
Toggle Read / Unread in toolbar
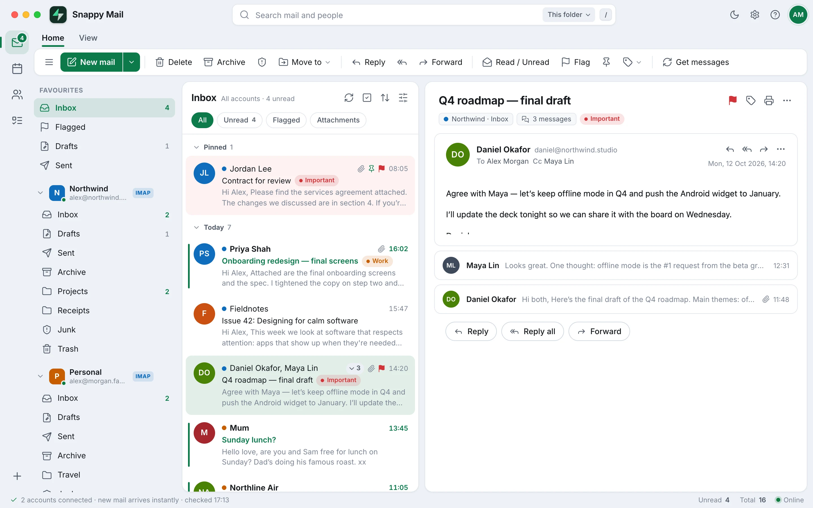[516, 62]
